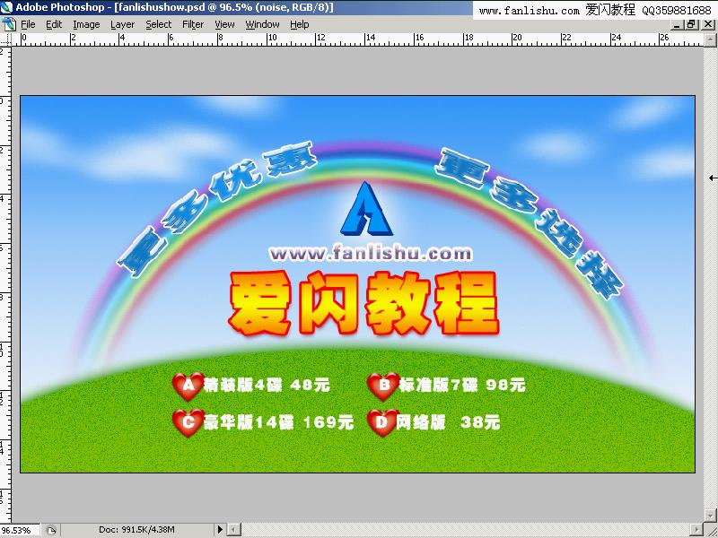
Task: Click the Adobe Photoshop title bar icon
Action: [6, 7]
